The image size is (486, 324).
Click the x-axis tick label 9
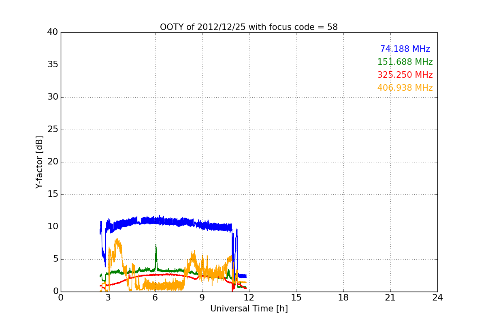coord(202,298)
